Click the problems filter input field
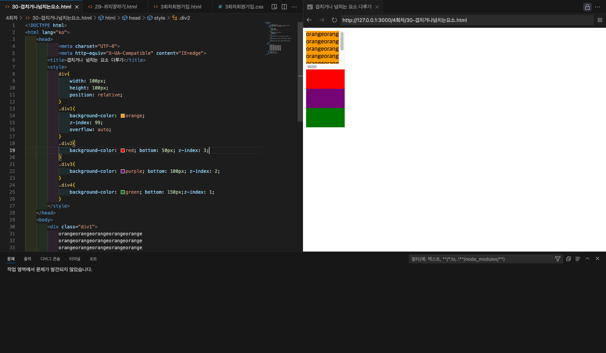 (x=481, y=259)
